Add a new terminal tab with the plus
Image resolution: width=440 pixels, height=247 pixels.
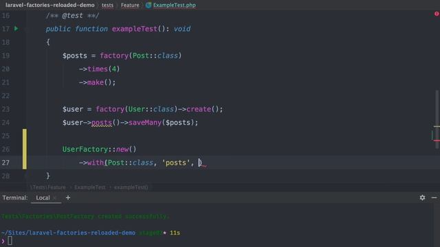pos(68,198)
